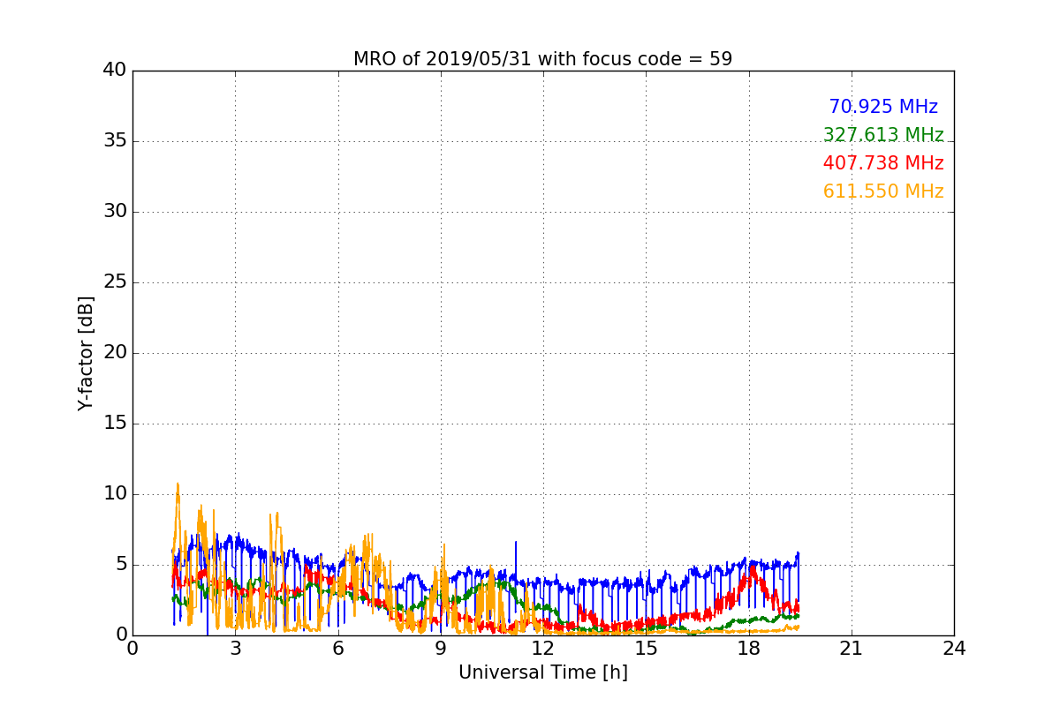The width and height of the screenshot is (1060, 706).
Task: Click the x-axis tick label 21
Action: [852, 648]
